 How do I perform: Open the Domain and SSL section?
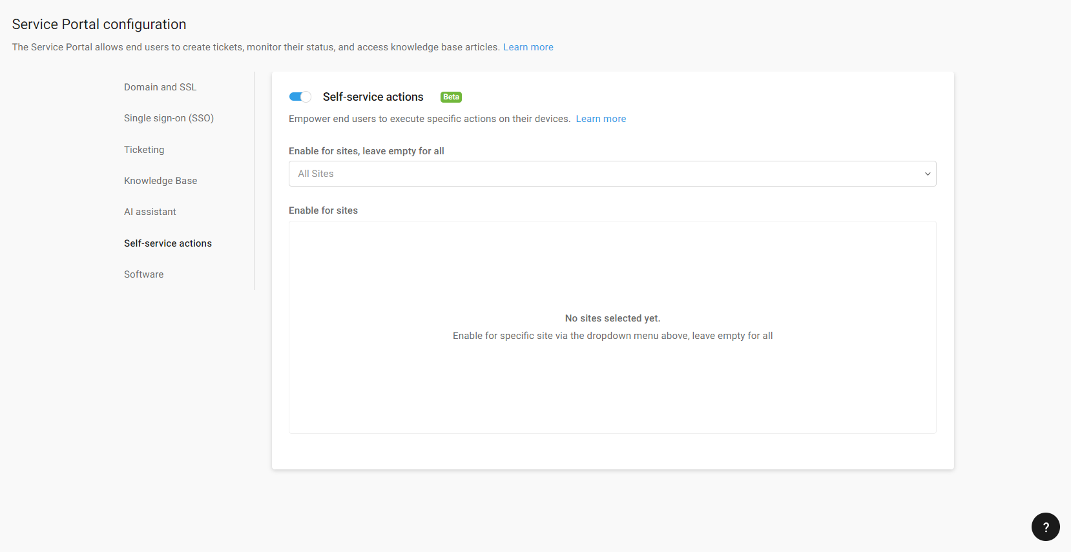160,87
